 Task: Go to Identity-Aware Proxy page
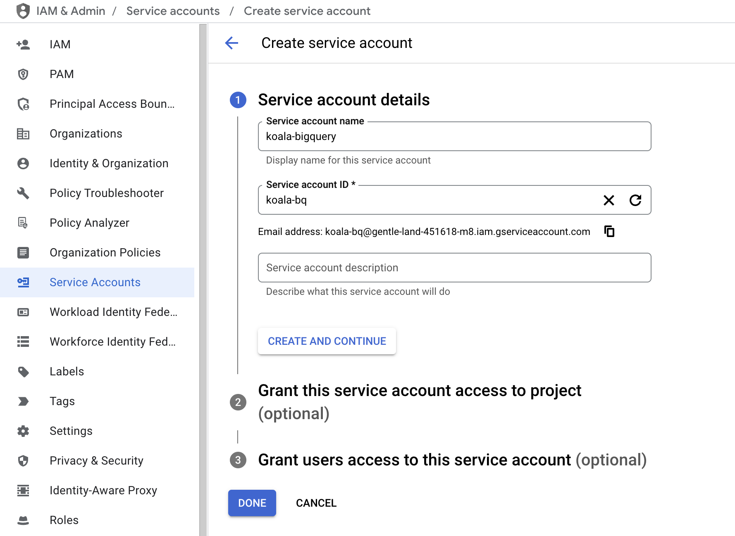coord(103,490)
